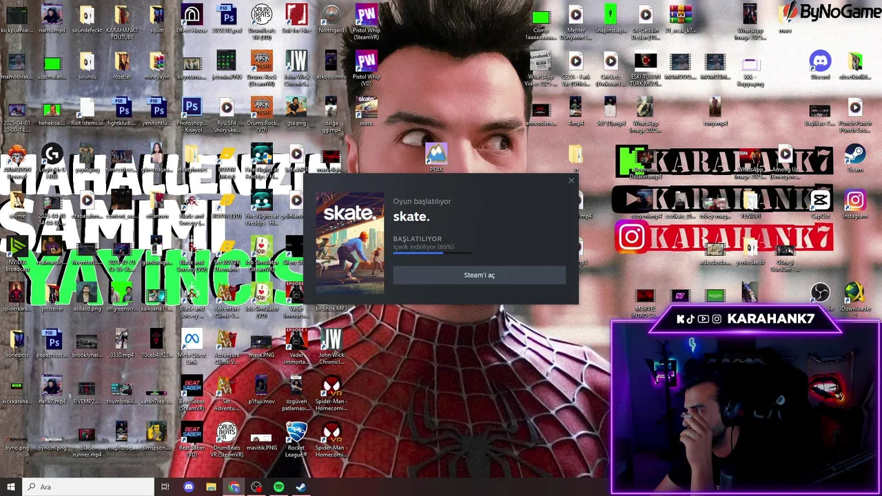
Task: Launch DrumBeats VR (SteamVR) shortcut
Action: pyautogui.click(x=227, y=439)
